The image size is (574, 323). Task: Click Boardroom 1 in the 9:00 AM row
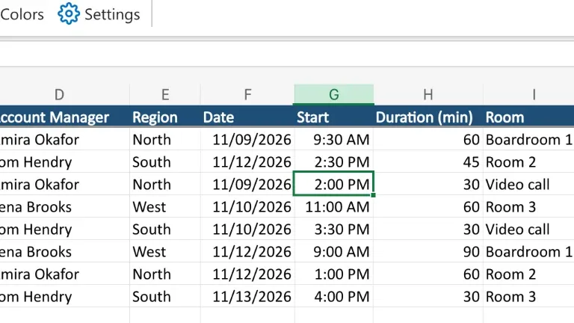click(x=528, y=251)
